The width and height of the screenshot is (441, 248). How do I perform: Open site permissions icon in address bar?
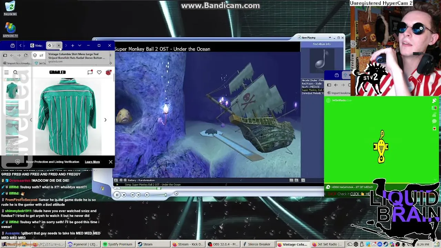point(41,55)
